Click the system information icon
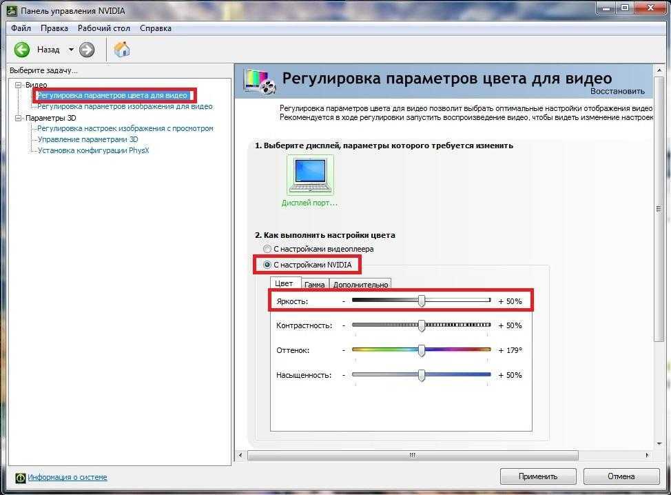This screenshot has width=671, height=495. point(21,477)
